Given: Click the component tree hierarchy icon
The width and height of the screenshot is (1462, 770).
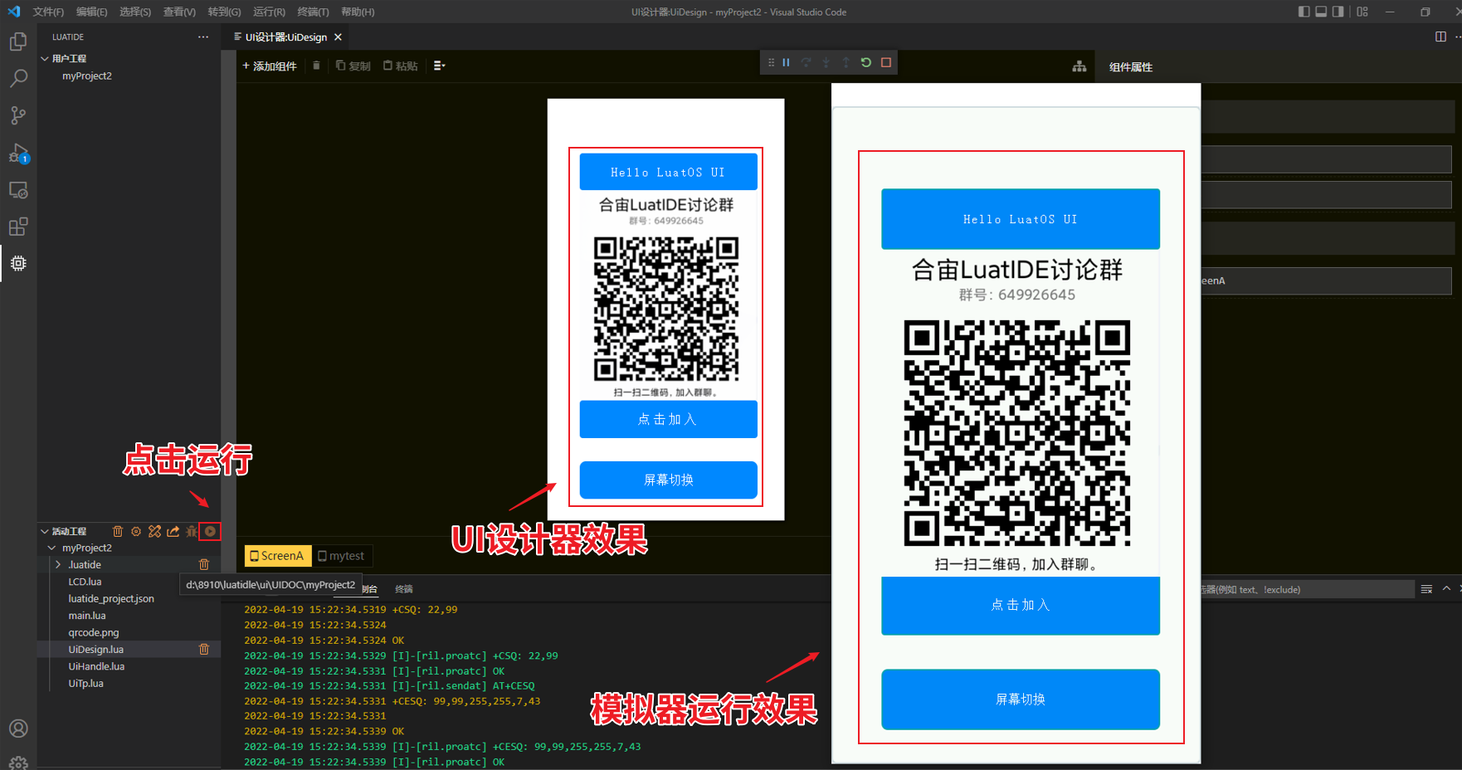Looking at the screenshot, I should pos(1079,66).
